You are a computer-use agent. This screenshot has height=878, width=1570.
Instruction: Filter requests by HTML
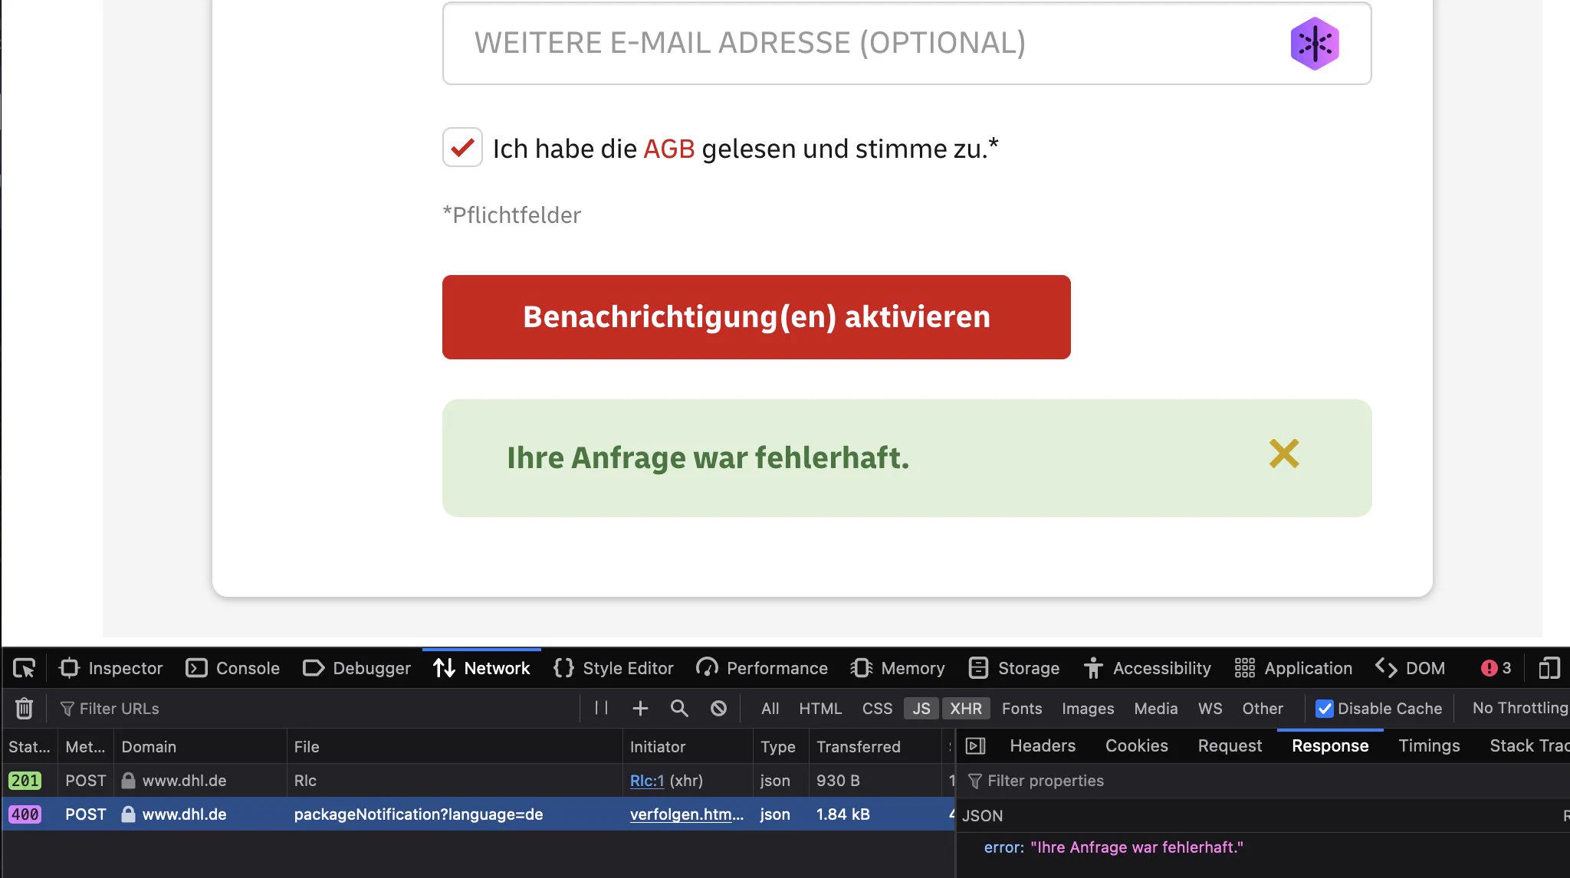coord(820,709)
